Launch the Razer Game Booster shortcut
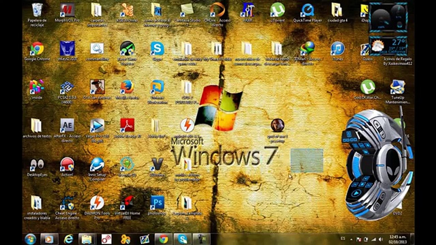This screenshot has width=436, height=245. (x=127, y=49)
